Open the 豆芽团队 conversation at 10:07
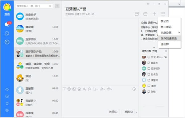This screenshot has height=118, width=185. (37, 41)
